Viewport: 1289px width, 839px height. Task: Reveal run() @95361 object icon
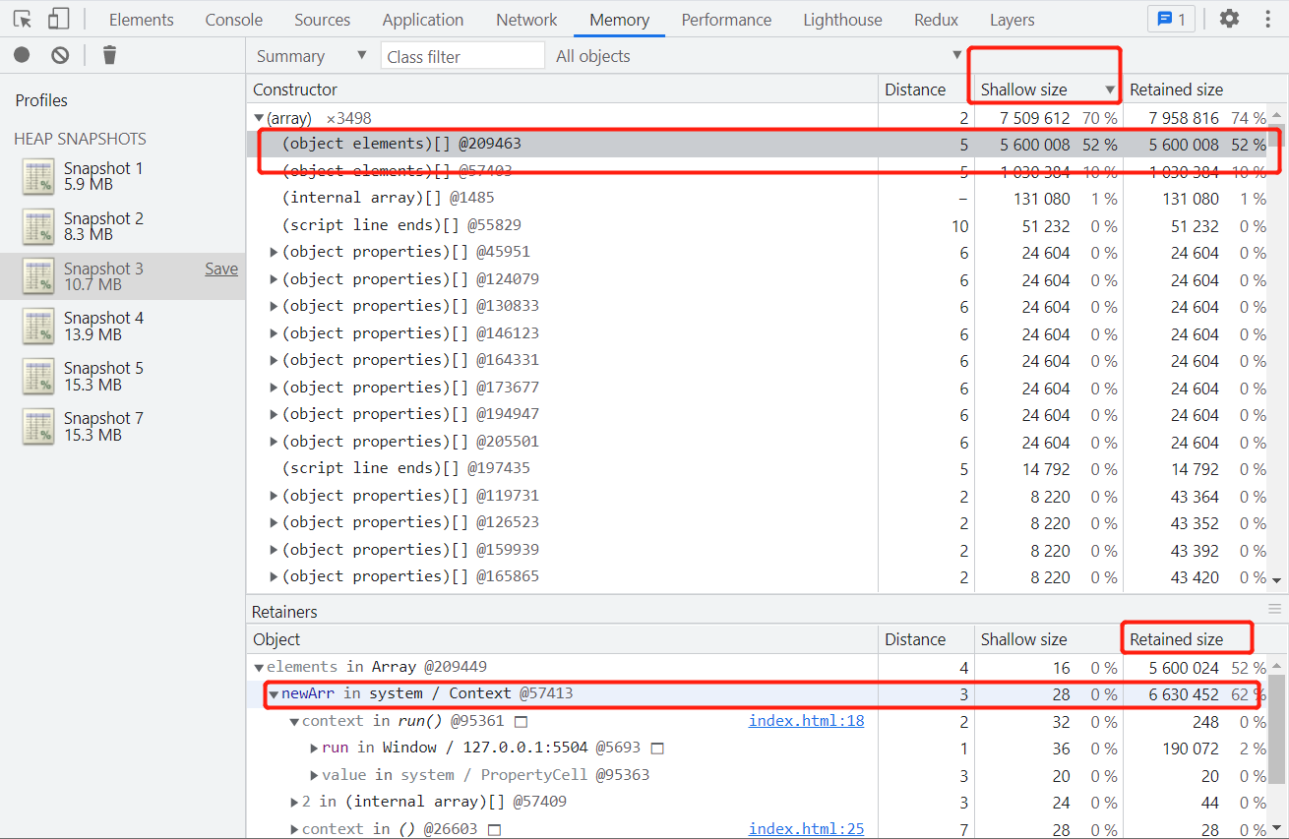522,721
